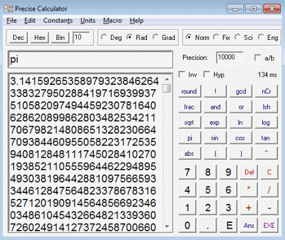Click the and operator button
285x240 pixels.
(215, 107)
